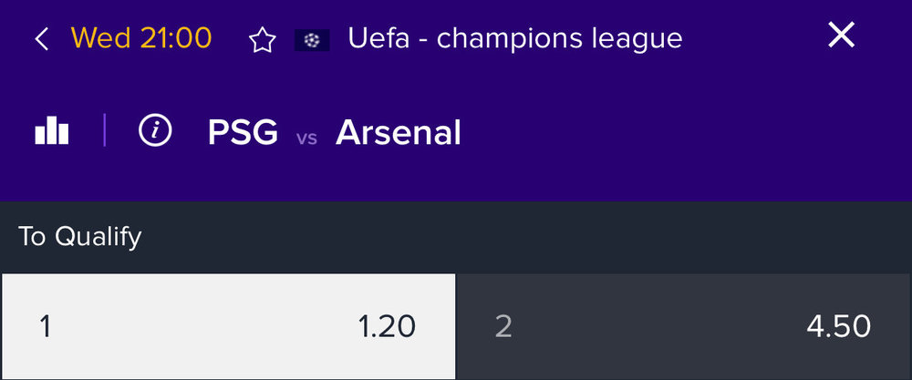Viewport: 912px width, 380px height.
Task: Click the outcome label 1
Action: pos(46,327)
